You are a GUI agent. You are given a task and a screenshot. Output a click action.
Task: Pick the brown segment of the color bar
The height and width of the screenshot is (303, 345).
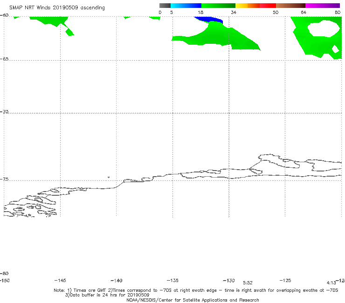290,6
